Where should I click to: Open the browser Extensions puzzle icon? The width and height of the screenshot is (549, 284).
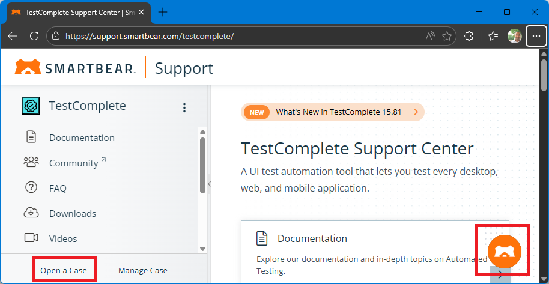tap(469, 36)
